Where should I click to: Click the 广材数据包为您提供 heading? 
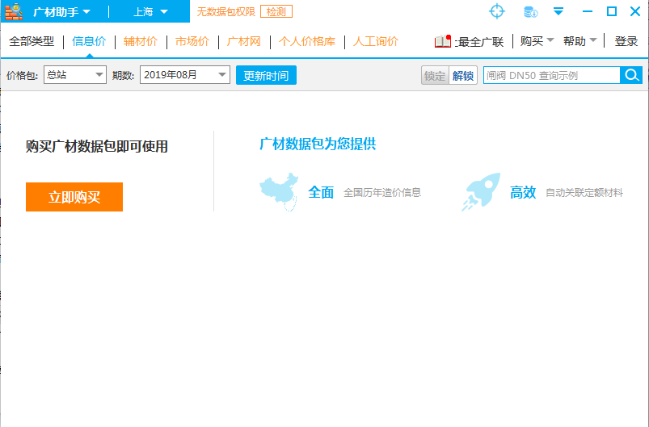318,144
